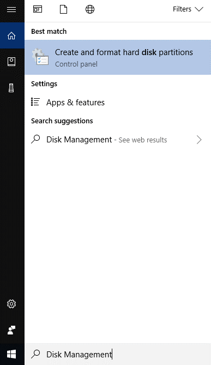Open Apps & features settings result
The height and width of the screenshot is (365, 211).
coord(118,103)
